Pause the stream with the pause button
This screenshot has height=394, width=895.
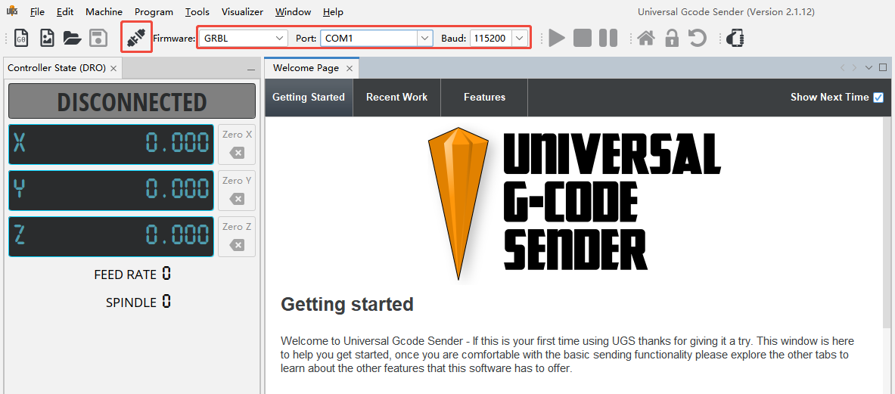(608, 39)
